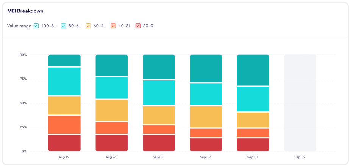
Task: Click the dark teal segment of Sep 02 bar
Action: pos(159,67)
